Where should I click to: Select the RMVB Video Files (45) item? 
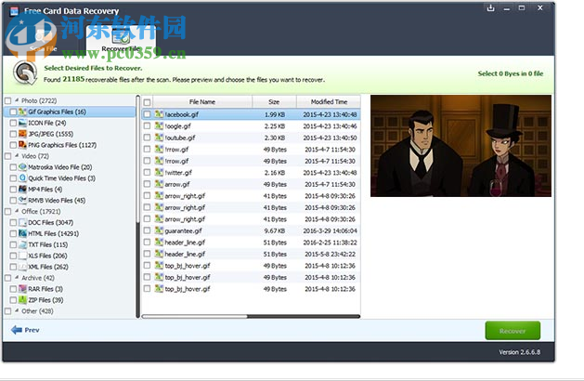(x=57, y=200)
